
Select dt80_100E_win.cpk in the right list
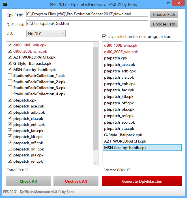(142, 45)
